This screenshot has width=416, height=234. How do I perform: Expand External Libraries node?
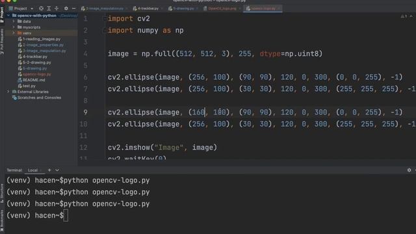tap(8, 92)
